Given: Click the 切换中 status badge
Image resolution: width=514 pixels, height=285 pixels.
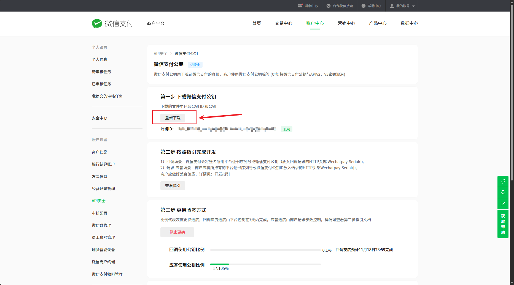Looking at the screenshot, I should [x=195, y=65].
